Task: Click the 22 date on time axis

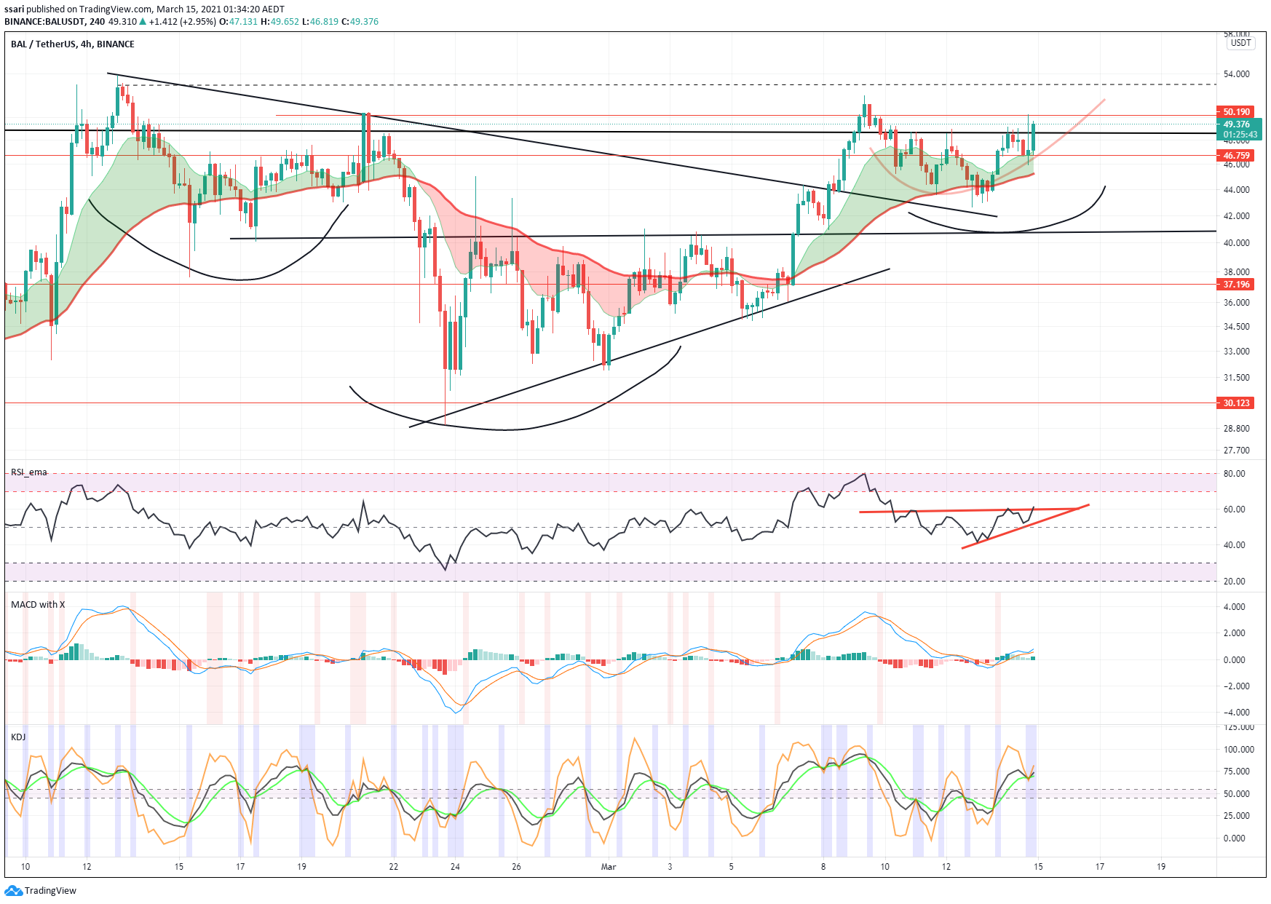Action: pos(394,867)
